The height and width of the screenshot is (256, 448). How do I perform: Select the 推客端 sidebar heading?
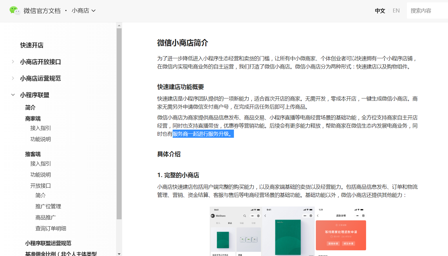[33, 154]
